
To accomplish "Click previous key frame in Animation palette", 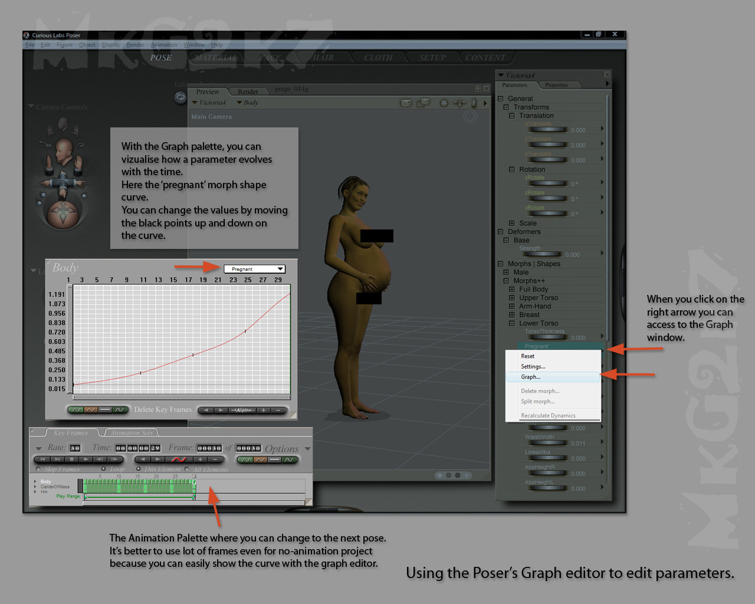I will coord(143,459).
